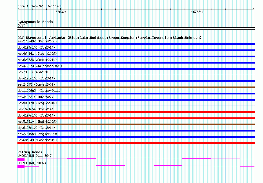263x183 pixels.
Task: Open the dgv6197n100 (Coe2014) label
Action: [x=36, y=115]
